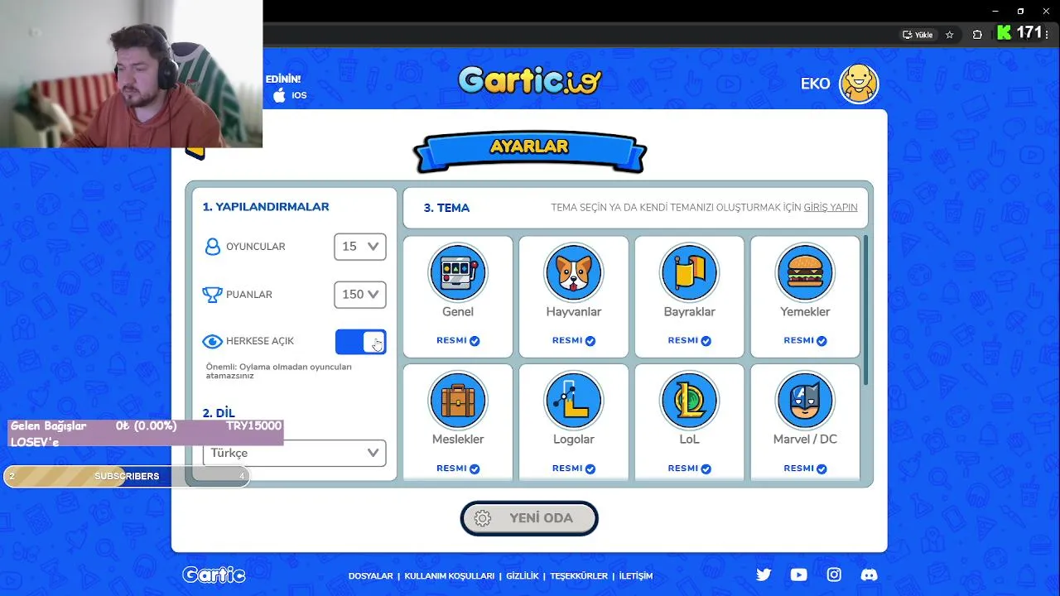
Task: Open the PUANLAR 150 dropdown
Action: click(x=360, y=295)
